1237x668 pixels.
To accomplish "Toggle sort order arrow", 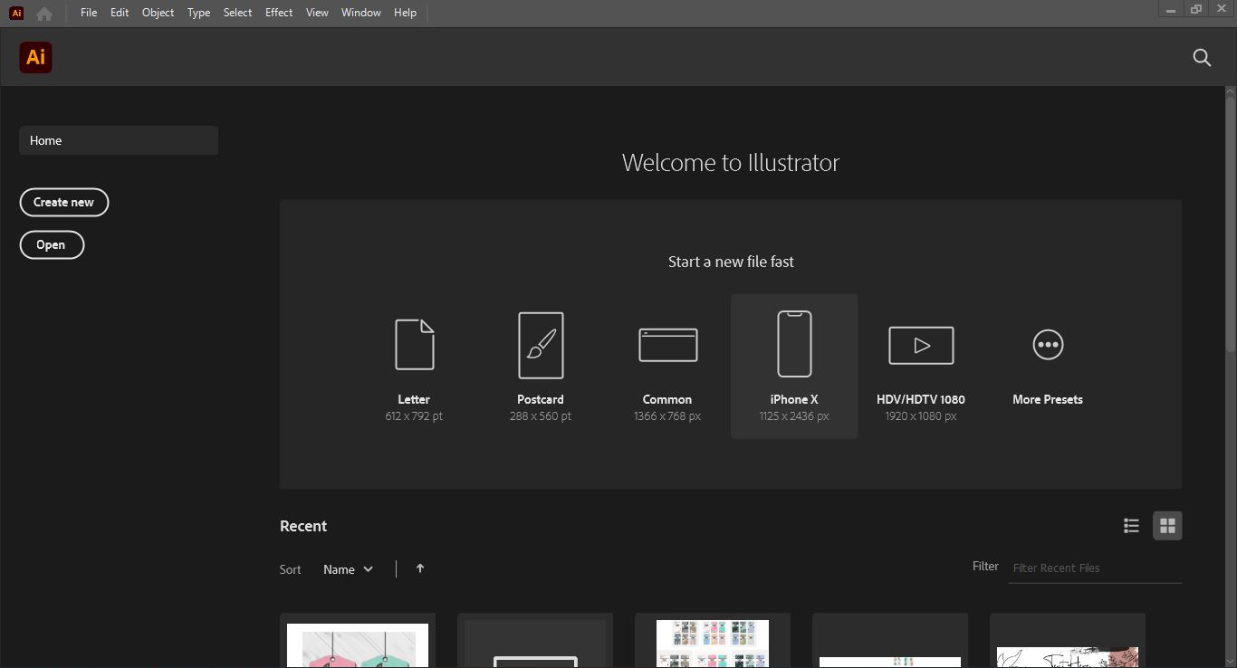I will tap(420, 568).
